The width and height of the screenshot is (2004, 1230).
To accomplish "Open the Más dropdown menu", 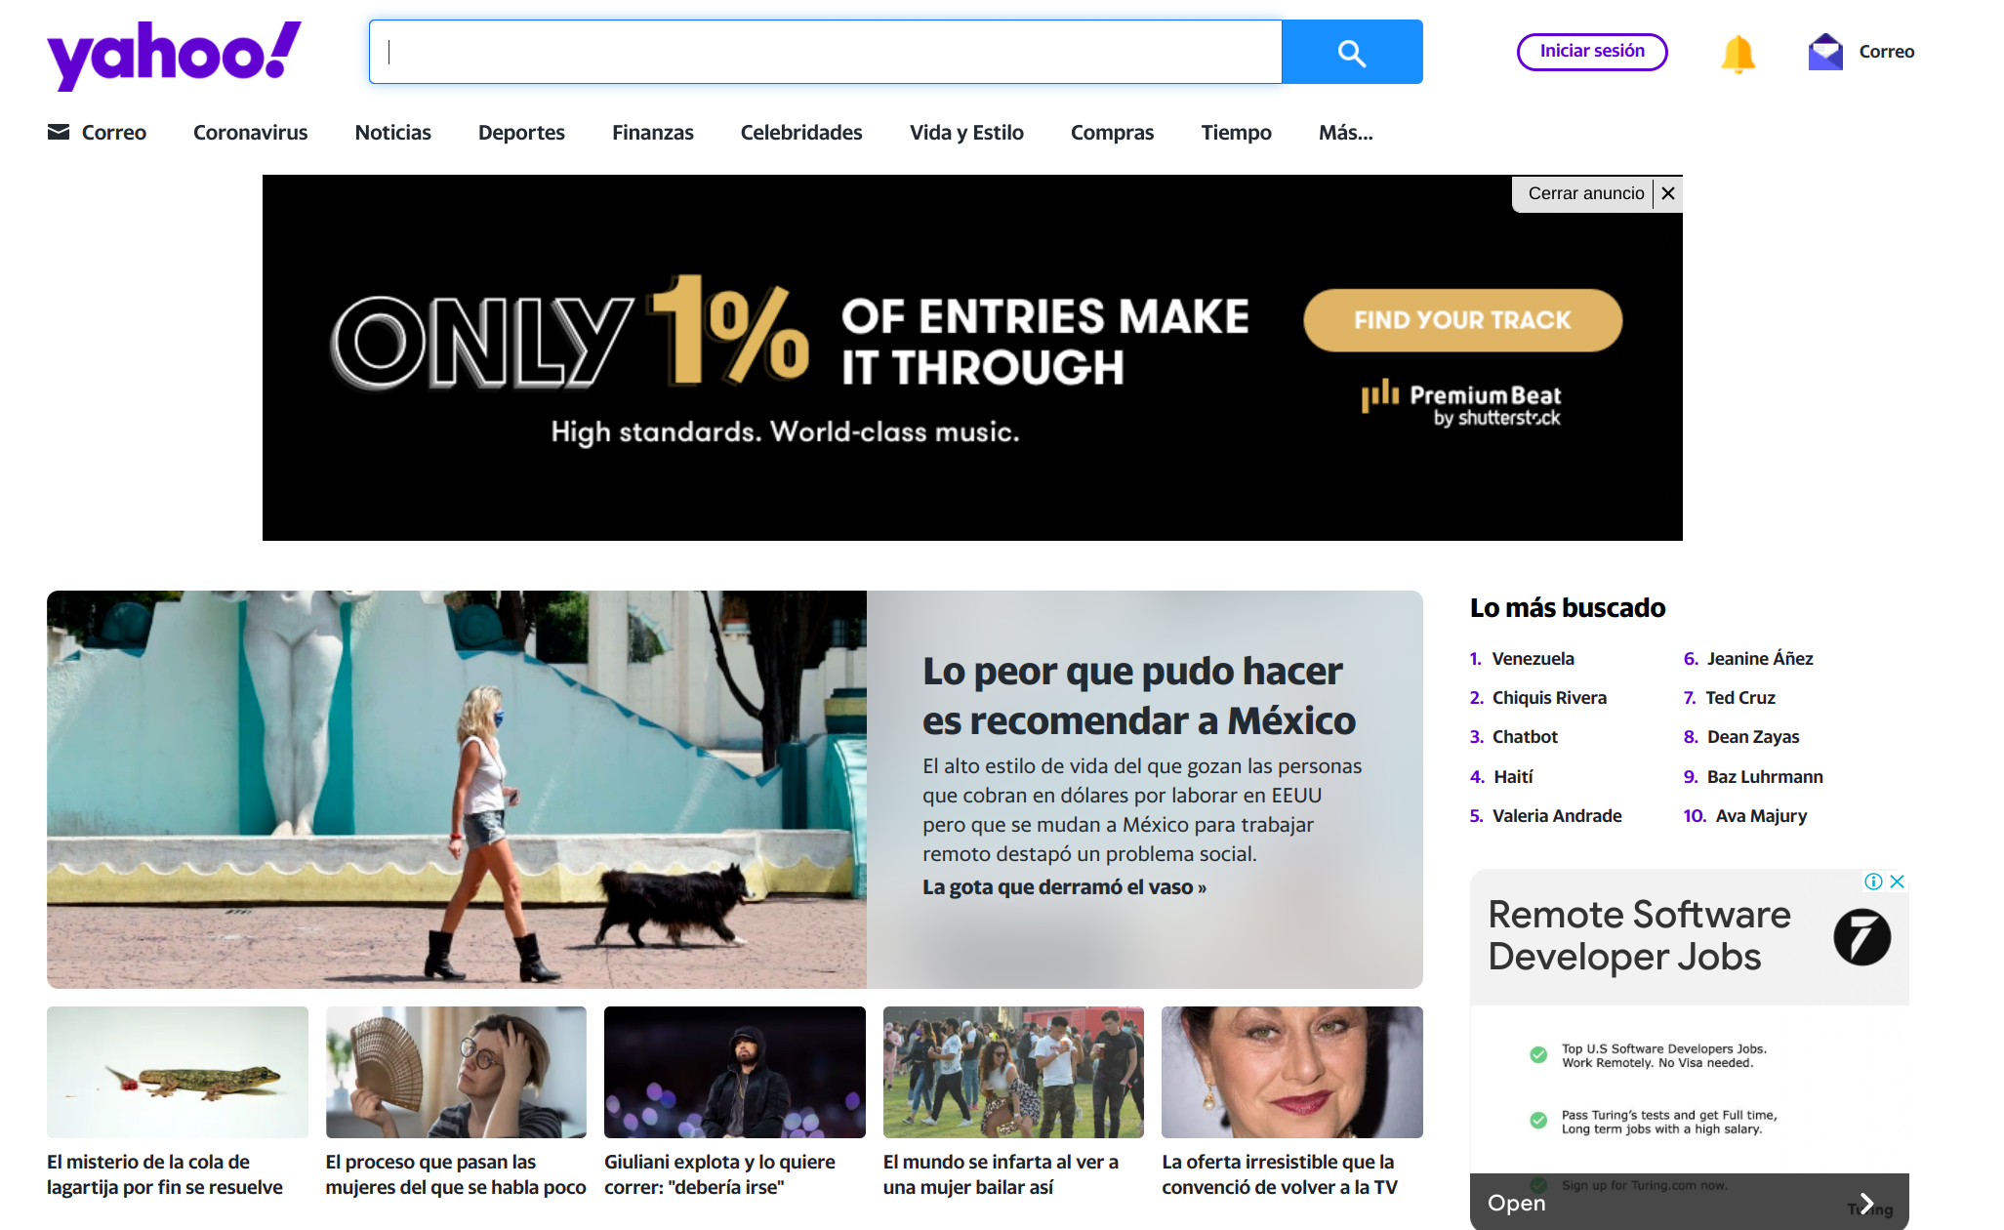I will [x=1344, y=132].
